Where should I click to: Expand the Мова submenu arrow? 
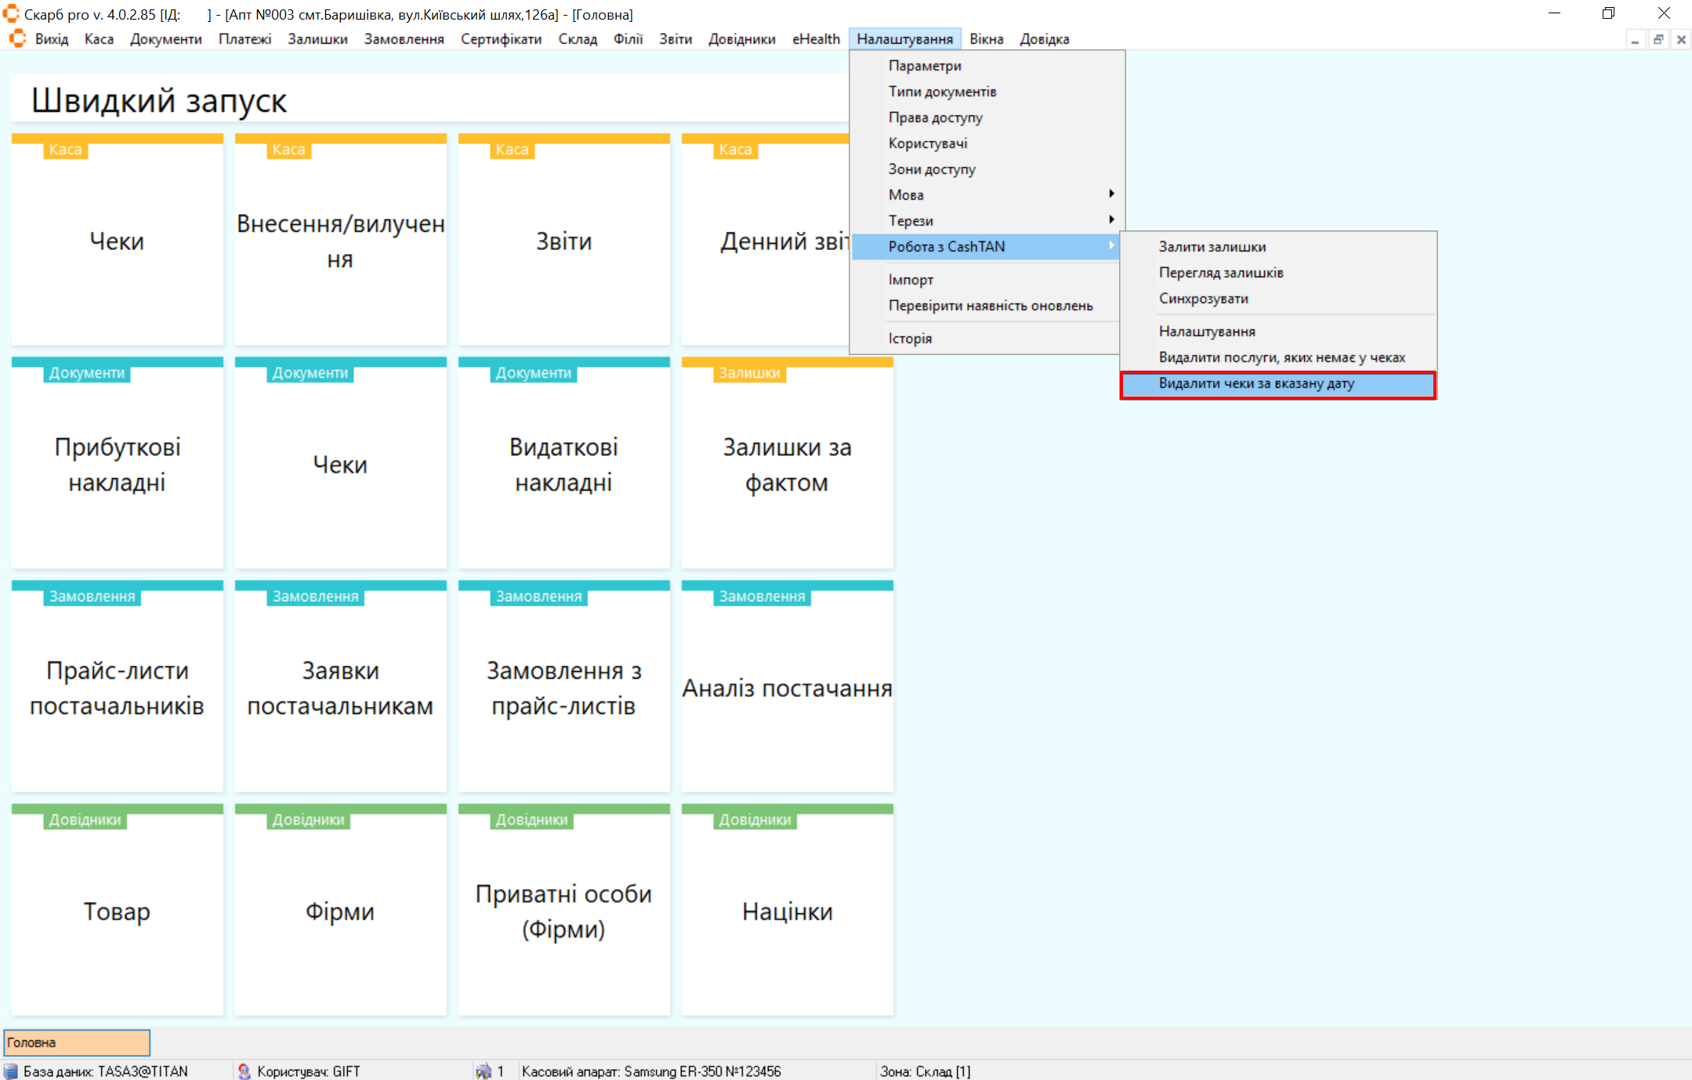click(1111, 194)
